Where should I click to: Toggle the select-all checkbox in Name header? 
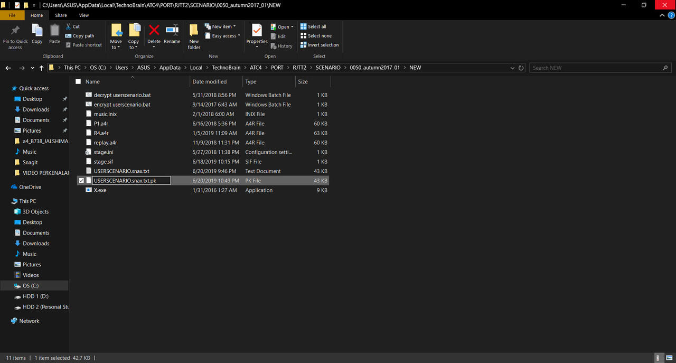point(78,82)
